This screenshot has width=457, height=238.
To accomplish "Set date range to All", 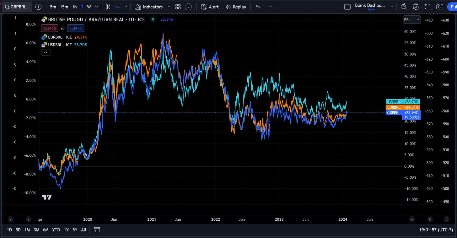I will pos(83,230).
